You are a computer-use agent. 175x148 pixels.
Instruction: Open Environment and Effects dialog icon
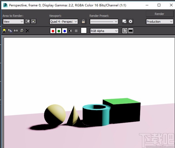(x=130, y=21)
